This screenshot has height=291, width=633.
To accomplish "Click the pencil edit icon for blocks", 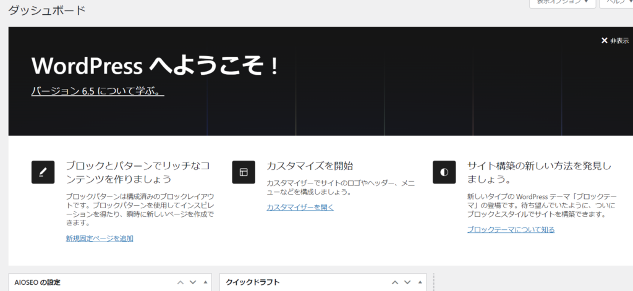I will coord(43,172).
